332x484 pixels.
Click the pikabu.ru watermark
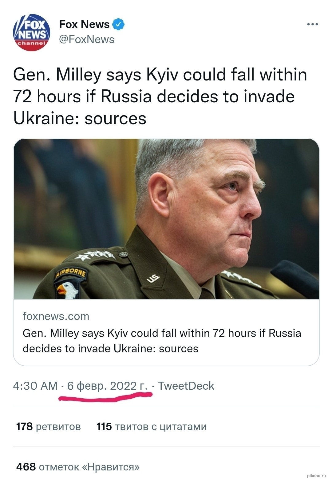coord(316,476)
